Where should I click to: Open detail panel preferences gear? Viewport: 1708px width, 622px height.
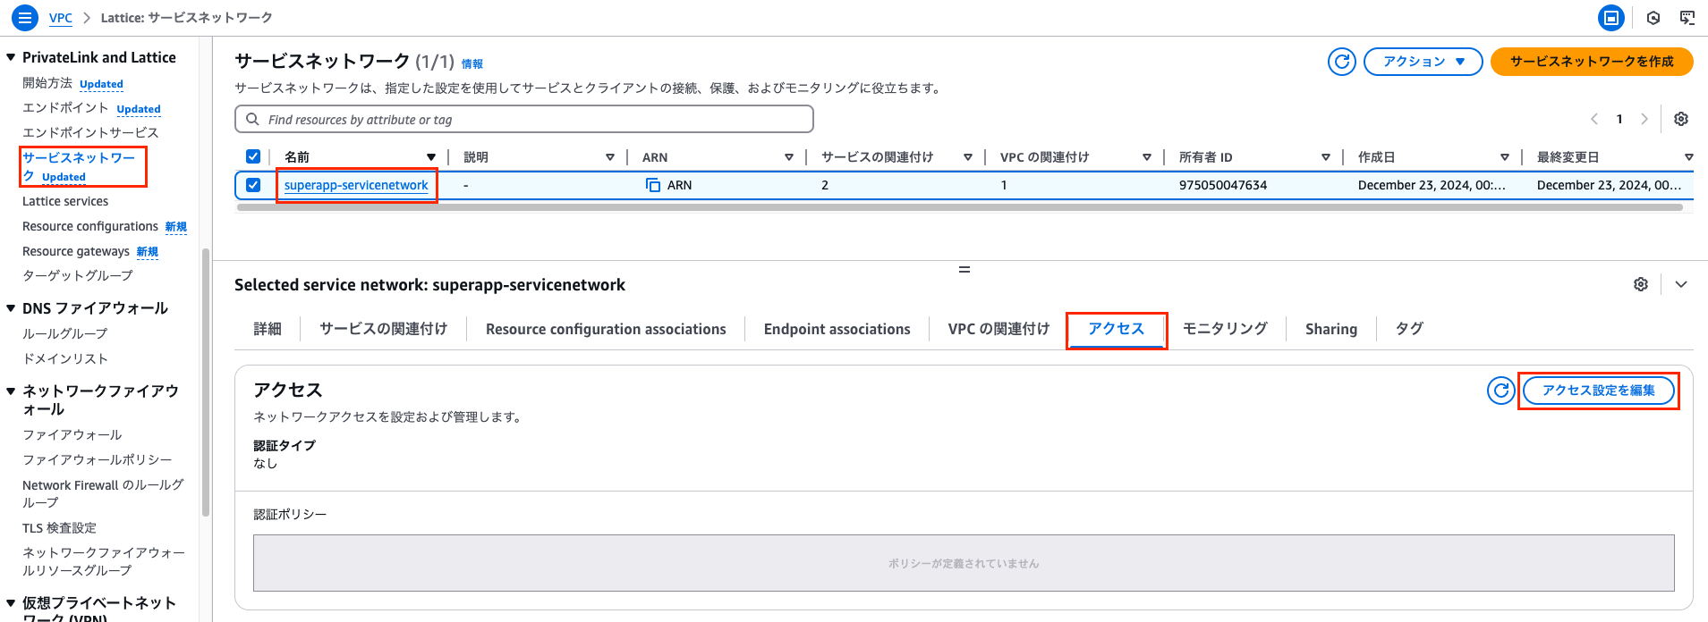pyautogui.click(x=1641, y=284)
